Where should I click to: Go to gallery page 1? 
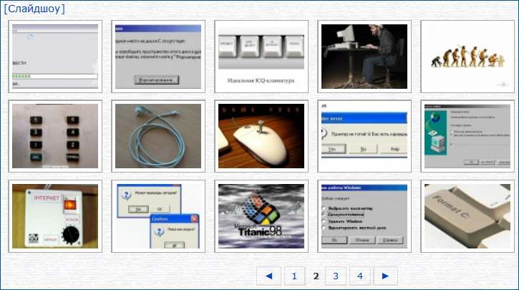(x=295, y=276)
